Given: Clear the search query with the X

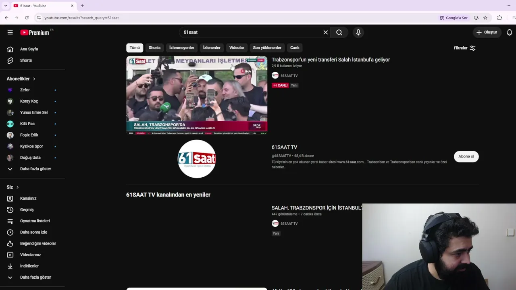Looking at the screenshot, I should tap(326, 32).
